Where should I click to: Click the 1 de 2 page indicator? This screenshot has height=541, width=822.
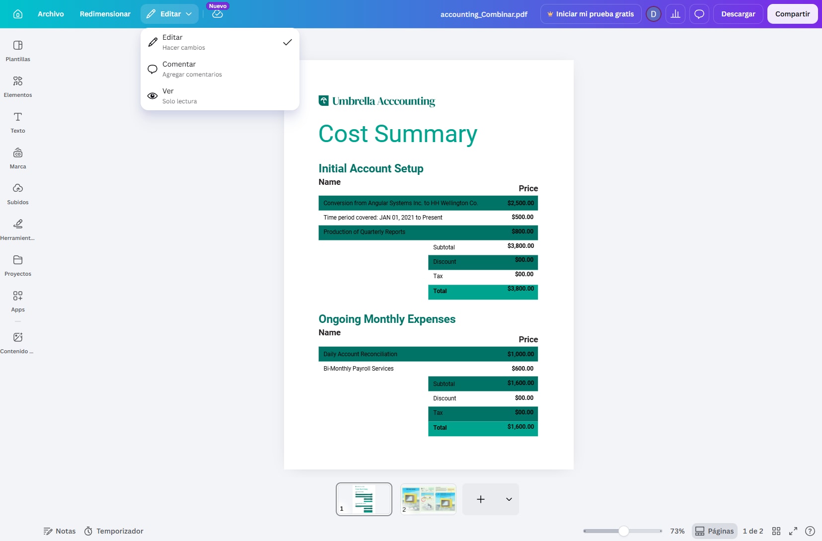click(x=753, y=531)
